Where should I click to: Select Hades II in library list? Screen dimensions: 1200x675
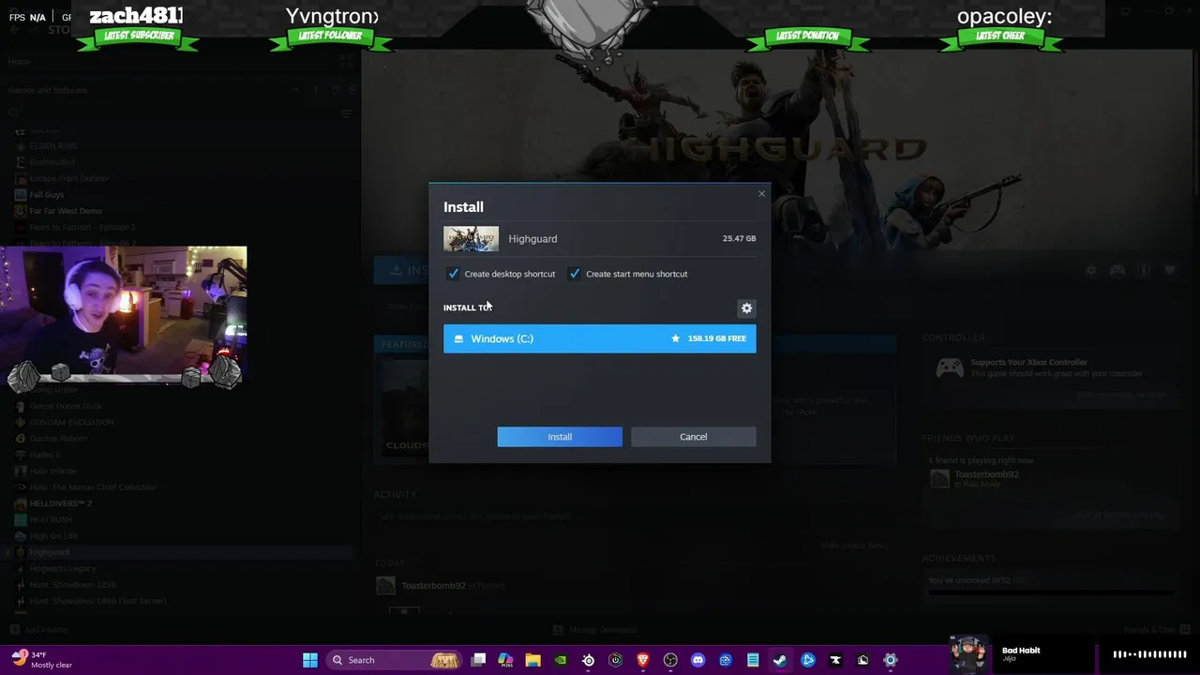[45, 455]
